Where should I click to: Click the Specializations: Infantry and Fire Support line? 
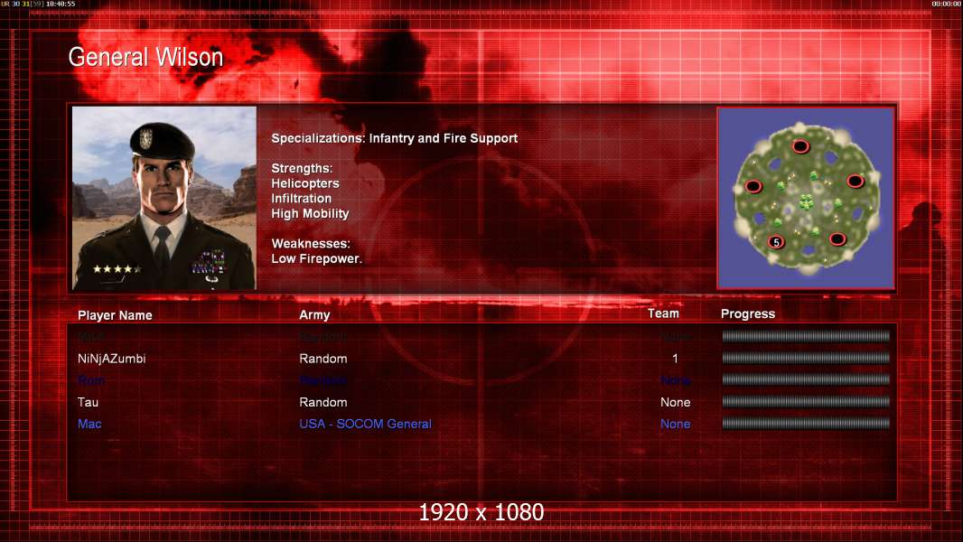394,138
